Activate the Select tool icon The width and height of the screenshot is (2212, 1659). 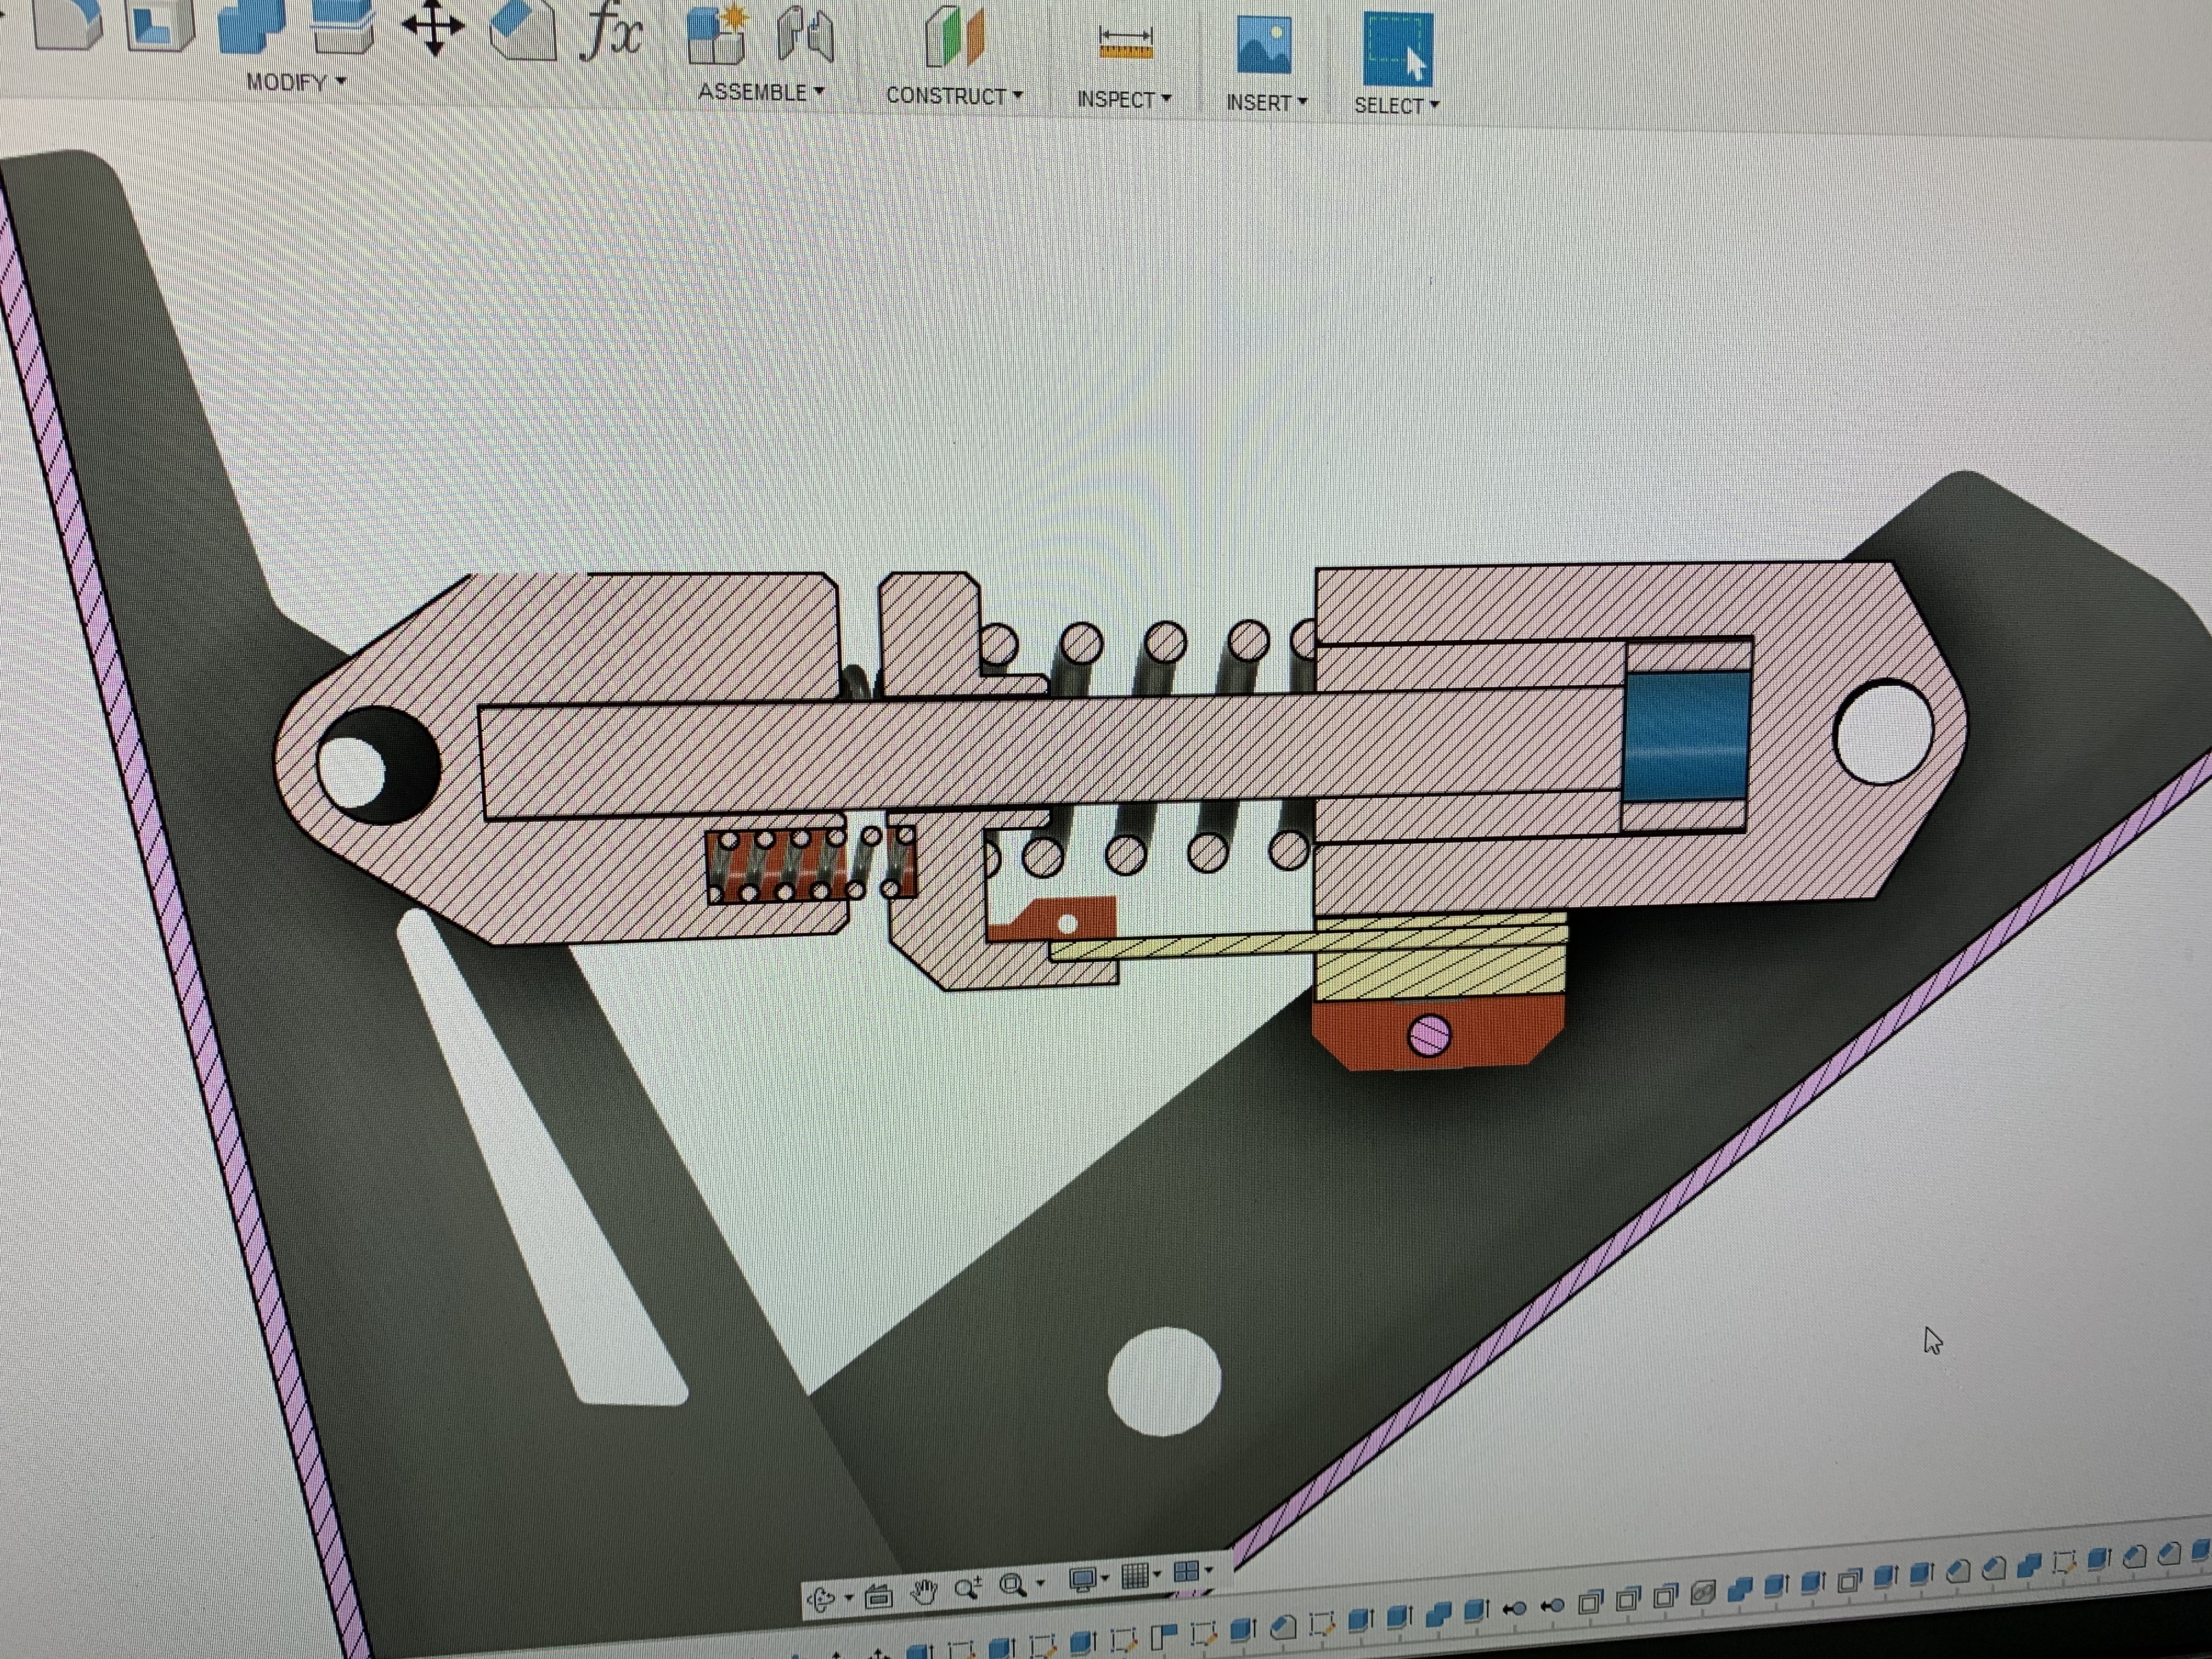pyautogui.click(x=1397, y=48)
